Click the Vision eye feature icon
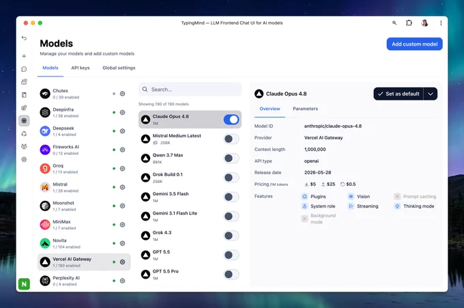The height and width of the screenshot is (308, 464). [351, 197]
